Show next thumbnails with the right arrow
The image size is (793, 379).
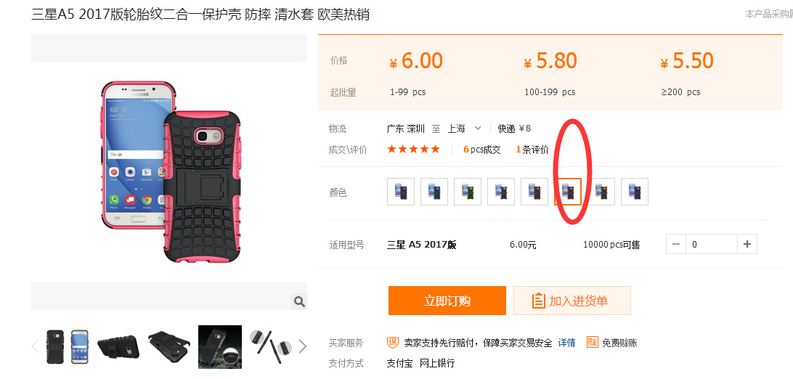[302, 346]
